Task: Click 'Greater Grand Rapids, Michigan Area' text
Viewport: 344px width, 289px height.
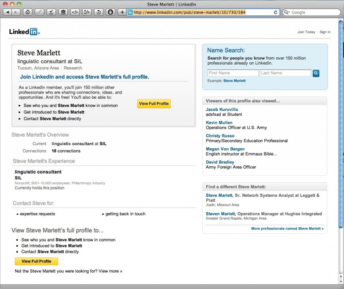Action: tap(236, 218)
